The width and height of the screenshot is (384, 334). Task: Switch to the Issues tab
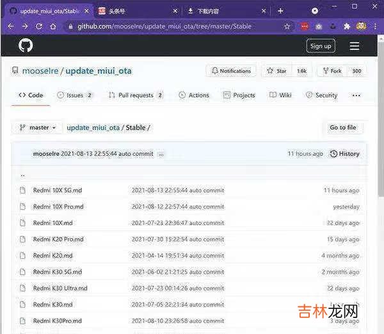74,96
